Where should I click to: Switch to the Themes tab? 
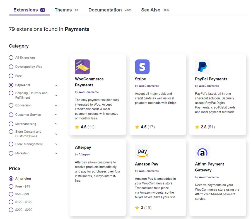(63, 10)
